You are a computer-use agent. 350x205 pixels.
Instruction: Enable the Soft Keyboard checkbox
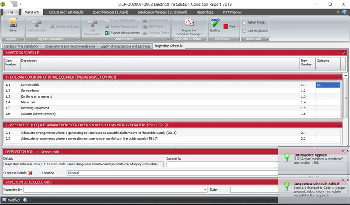tap(244, 31)
